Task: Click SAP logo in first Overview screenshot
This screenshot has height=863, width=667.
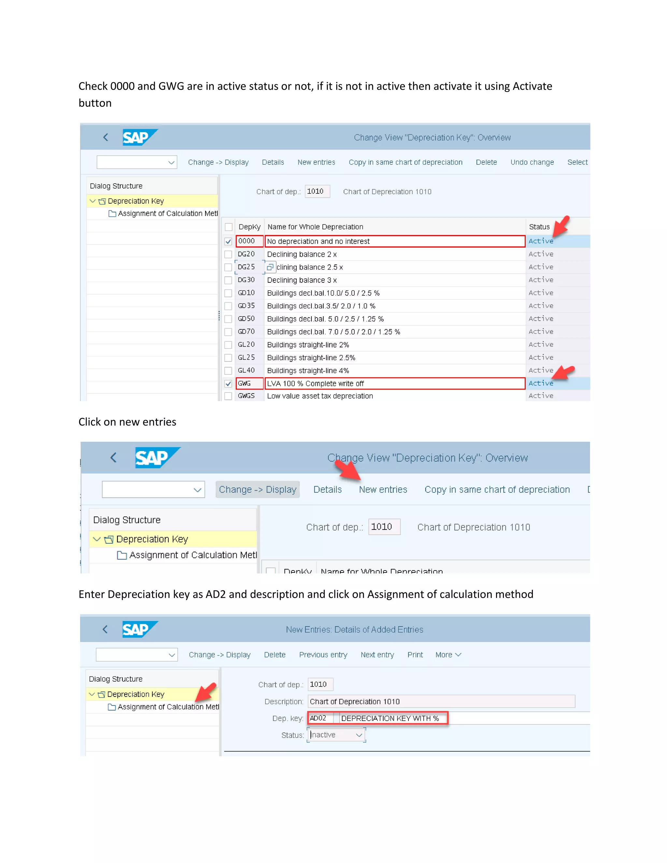Action: (x=140, y=137)
